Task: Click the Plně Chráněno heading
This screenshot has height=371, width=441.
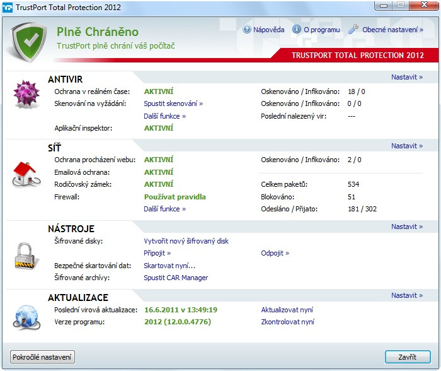Action: click(97, 32)
